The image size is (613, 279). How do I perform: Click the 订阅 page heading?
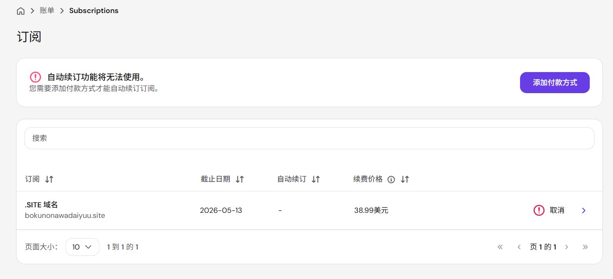click(29, 37)
